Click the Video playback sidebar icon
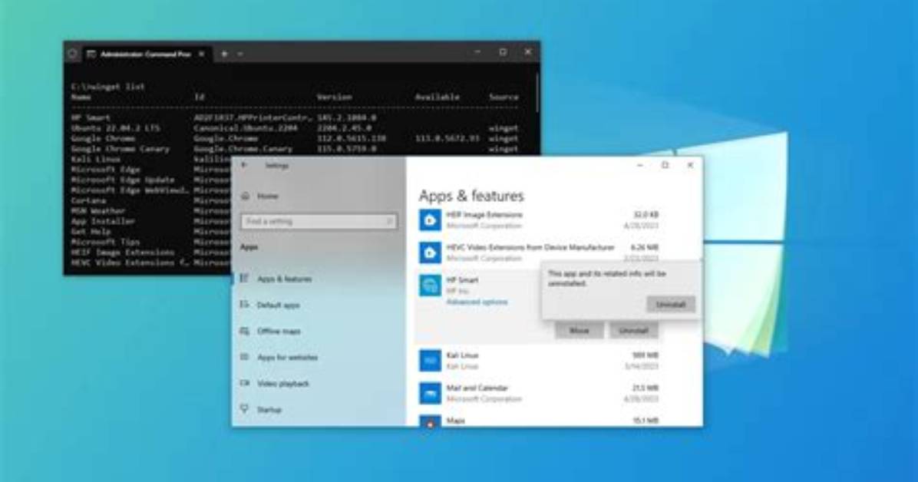Screen dimensions: 918x482 click(x=245, y=383)
